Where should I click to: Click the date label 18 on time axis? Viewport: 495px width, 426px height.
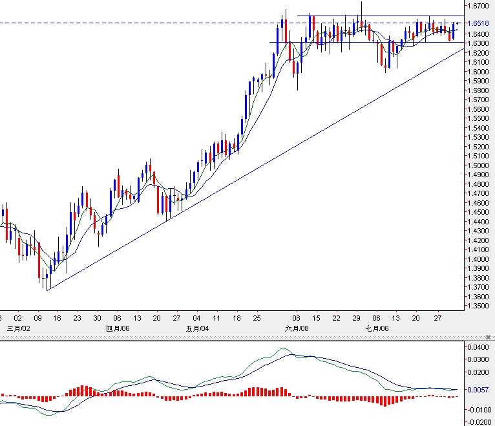(237, 318)
